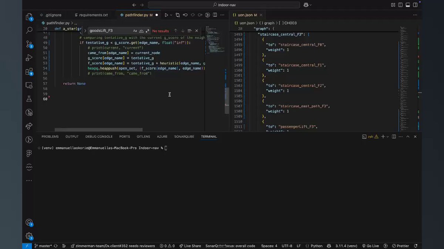The image size is (444, 249).
Task: Open the Run Python File dropdown arrow
Action: (171, 15)
